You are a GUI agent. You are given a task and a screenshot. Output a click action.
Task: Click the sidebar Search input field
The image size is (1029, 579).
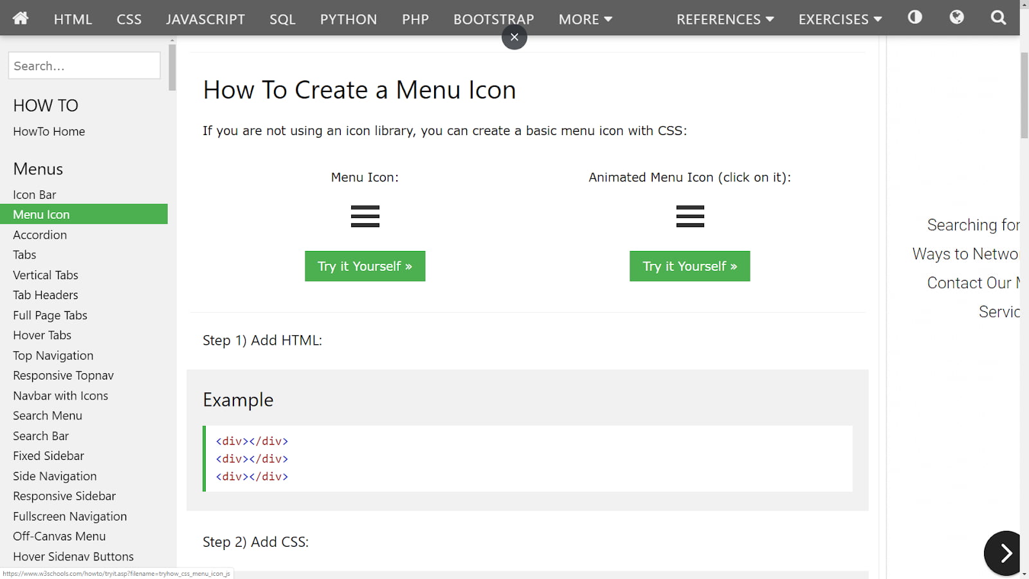tap(84, 66)
